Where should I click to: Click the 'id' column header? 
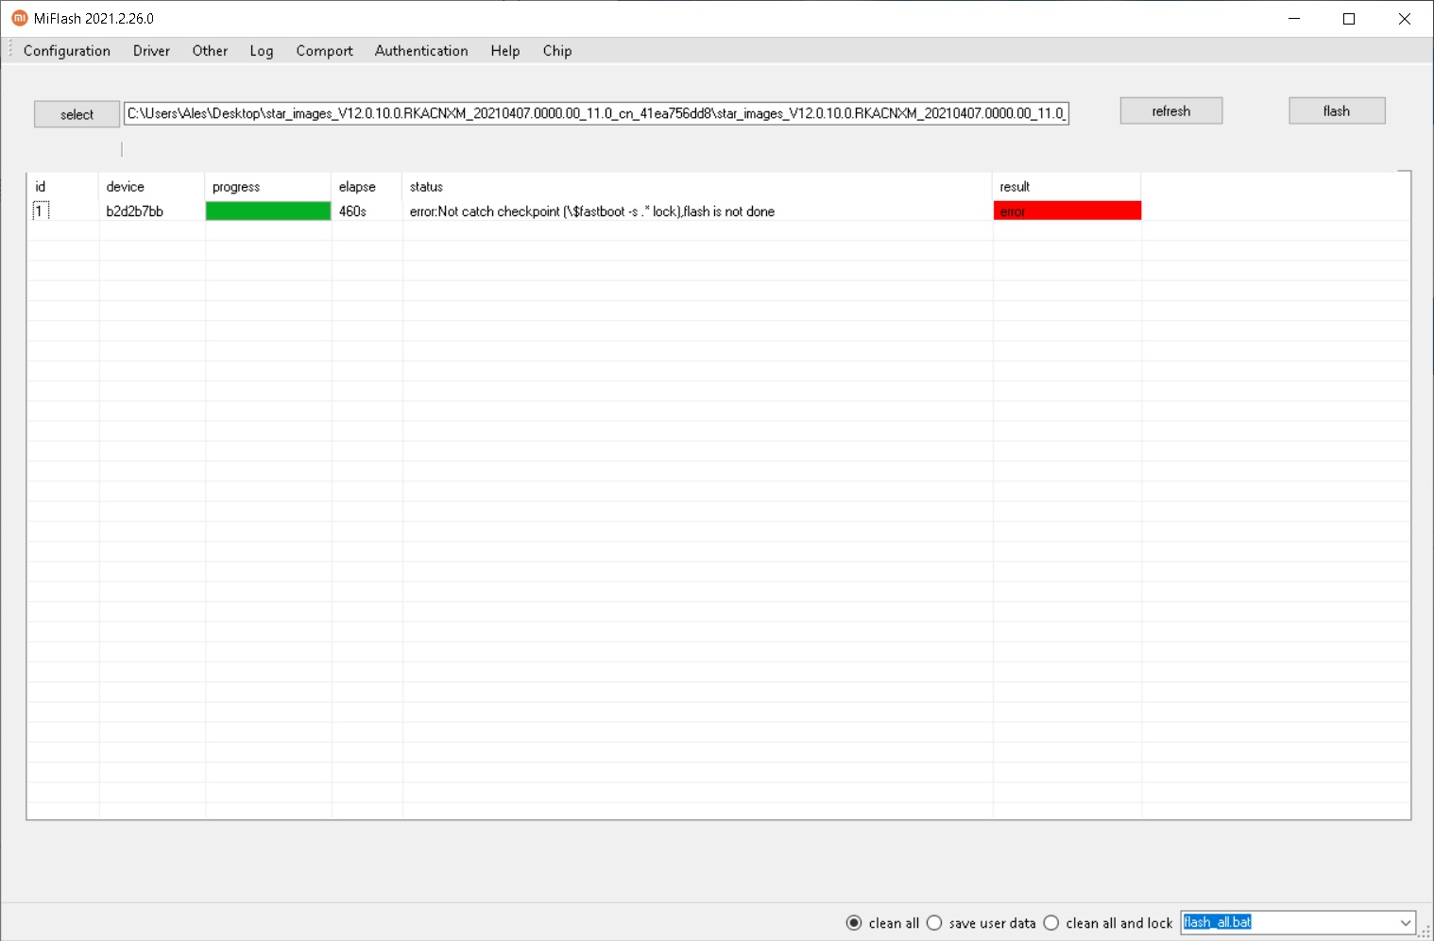click(62, 187)
